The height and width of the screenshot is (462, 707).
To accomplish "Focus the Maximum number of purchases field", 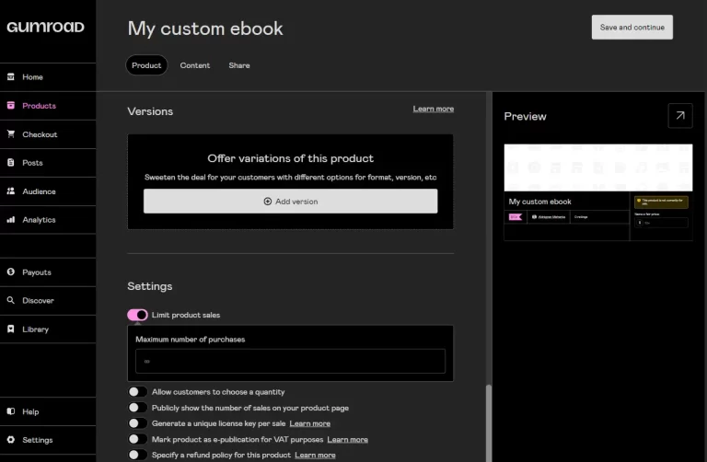I will point(290,361).
